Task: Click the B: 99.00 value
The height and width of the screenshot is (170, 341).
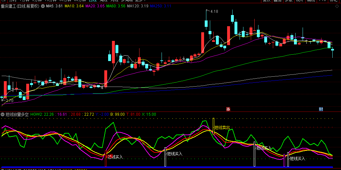Action: pyautogui.click(x=117, y=114)
